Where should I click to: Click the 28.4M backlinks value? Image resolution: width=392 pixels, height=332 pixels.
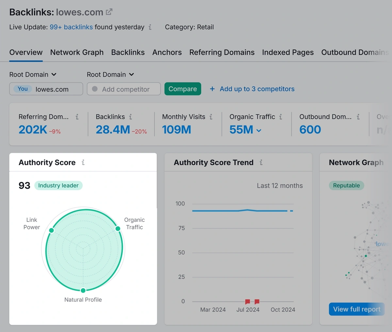[x=113, y=130]
